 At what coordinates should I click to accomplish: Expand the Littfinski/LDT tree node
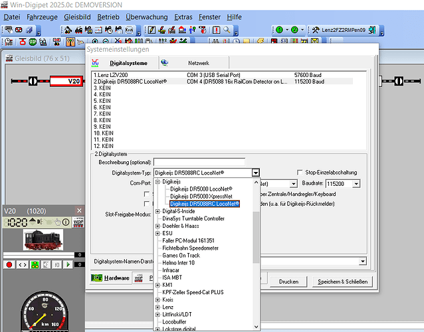[x=158, y=315]
